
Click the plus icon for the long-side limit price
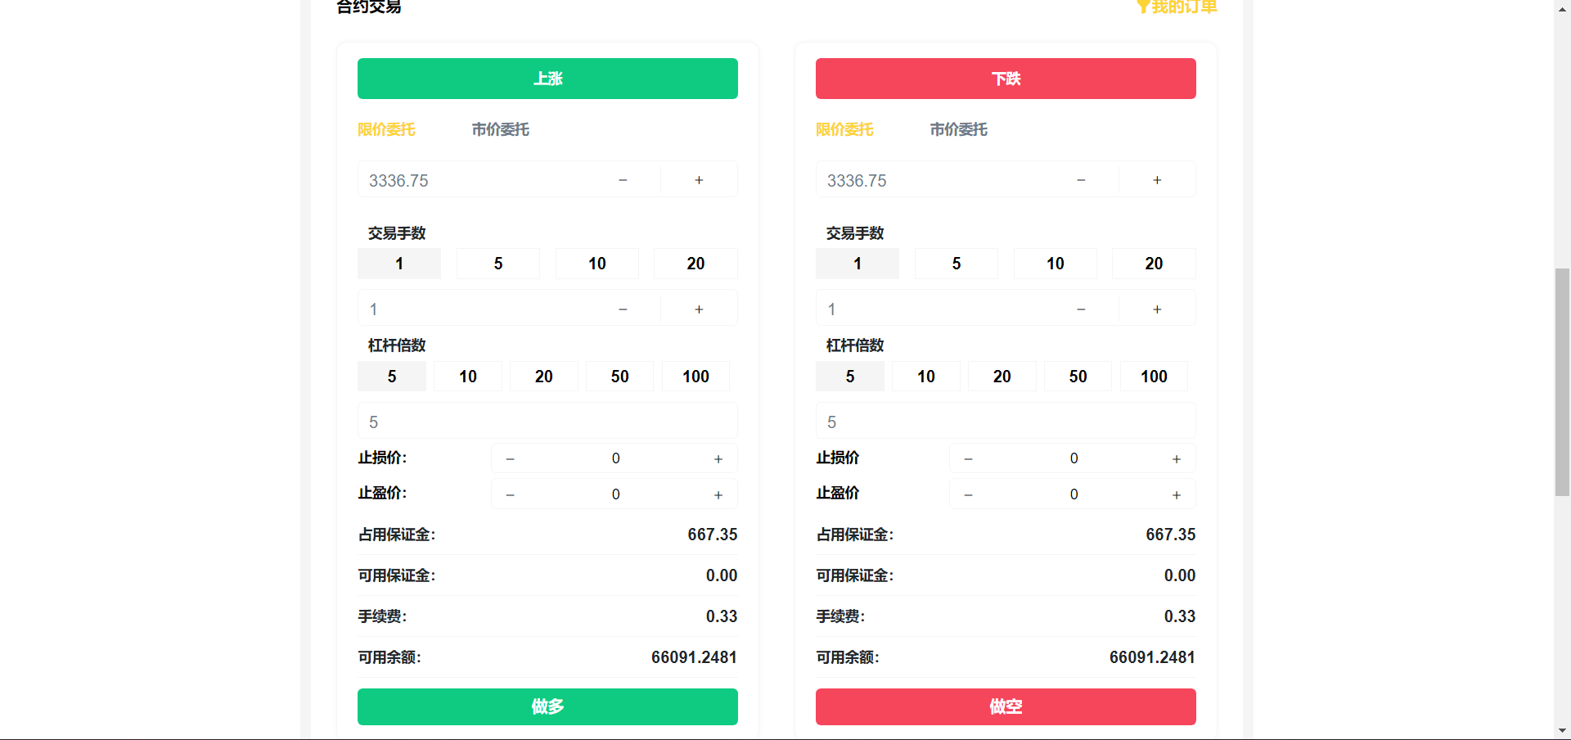(x=699, y=180)
